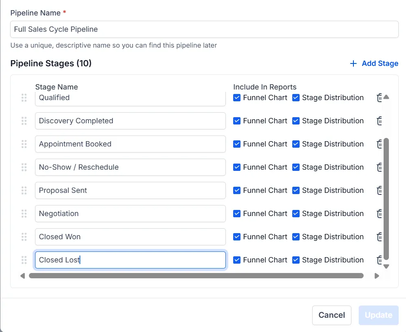Screen dimensions: 406x332
Task: Click the Pipeline Name input field
Action: pos(204,29)
